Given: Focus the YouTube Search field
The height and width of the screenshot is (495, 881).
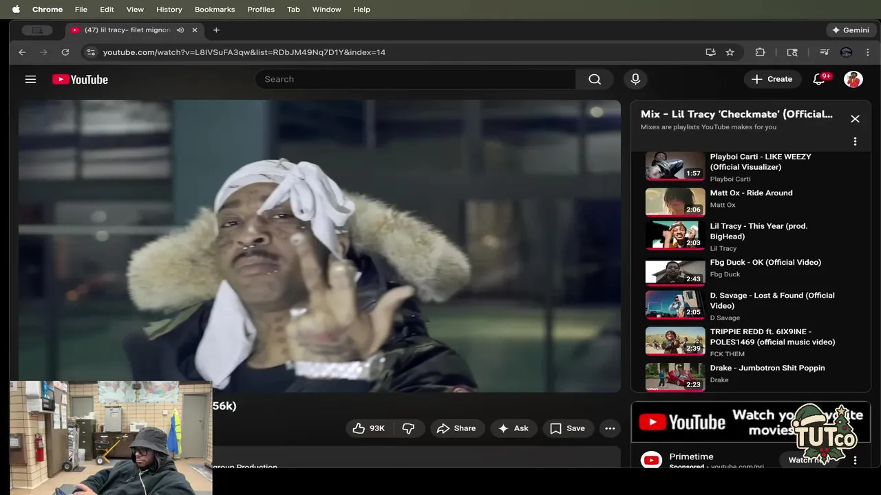Looking at the screenshot, I should click(x=416, y=79).
